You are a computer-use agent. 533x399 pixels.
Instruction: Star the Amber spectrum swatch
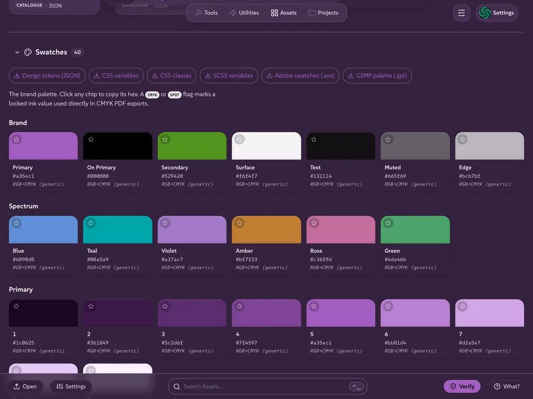[x=240, y=223]
